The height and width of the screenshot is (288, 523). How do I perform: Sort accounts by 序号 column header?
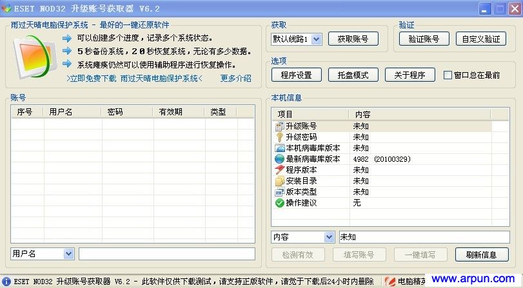(x=27, y=112)
